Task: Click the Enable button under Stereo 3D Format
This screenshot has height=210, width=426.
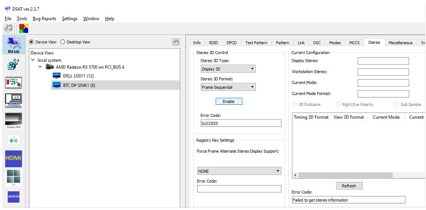Action: (x=229, y=101)
